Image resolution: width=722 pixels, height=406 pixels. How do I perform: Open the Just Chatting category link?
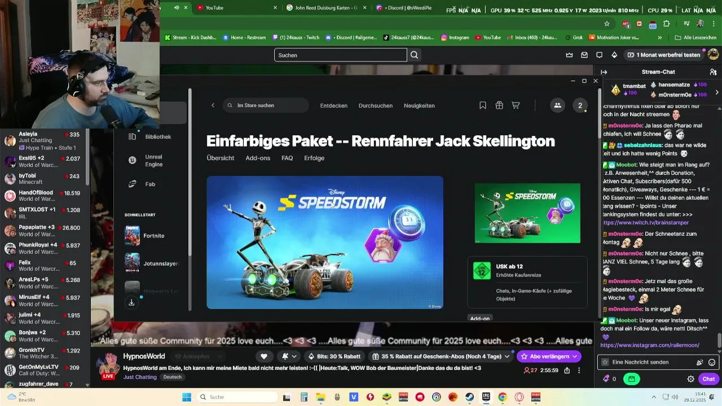click(140, 377)
